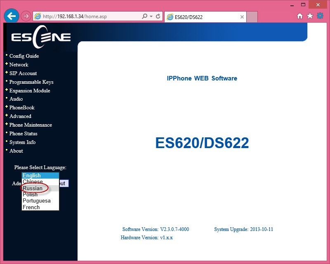Image resolution: width=330 pixels, height=264 pixels.
Task: Switch to the ES620/DS622 browser tab
Action: [205, 17]
